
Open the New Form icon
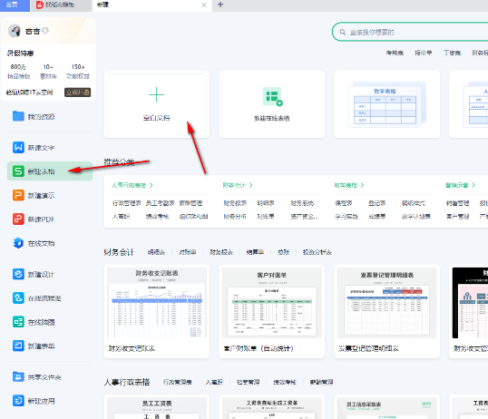18,346
